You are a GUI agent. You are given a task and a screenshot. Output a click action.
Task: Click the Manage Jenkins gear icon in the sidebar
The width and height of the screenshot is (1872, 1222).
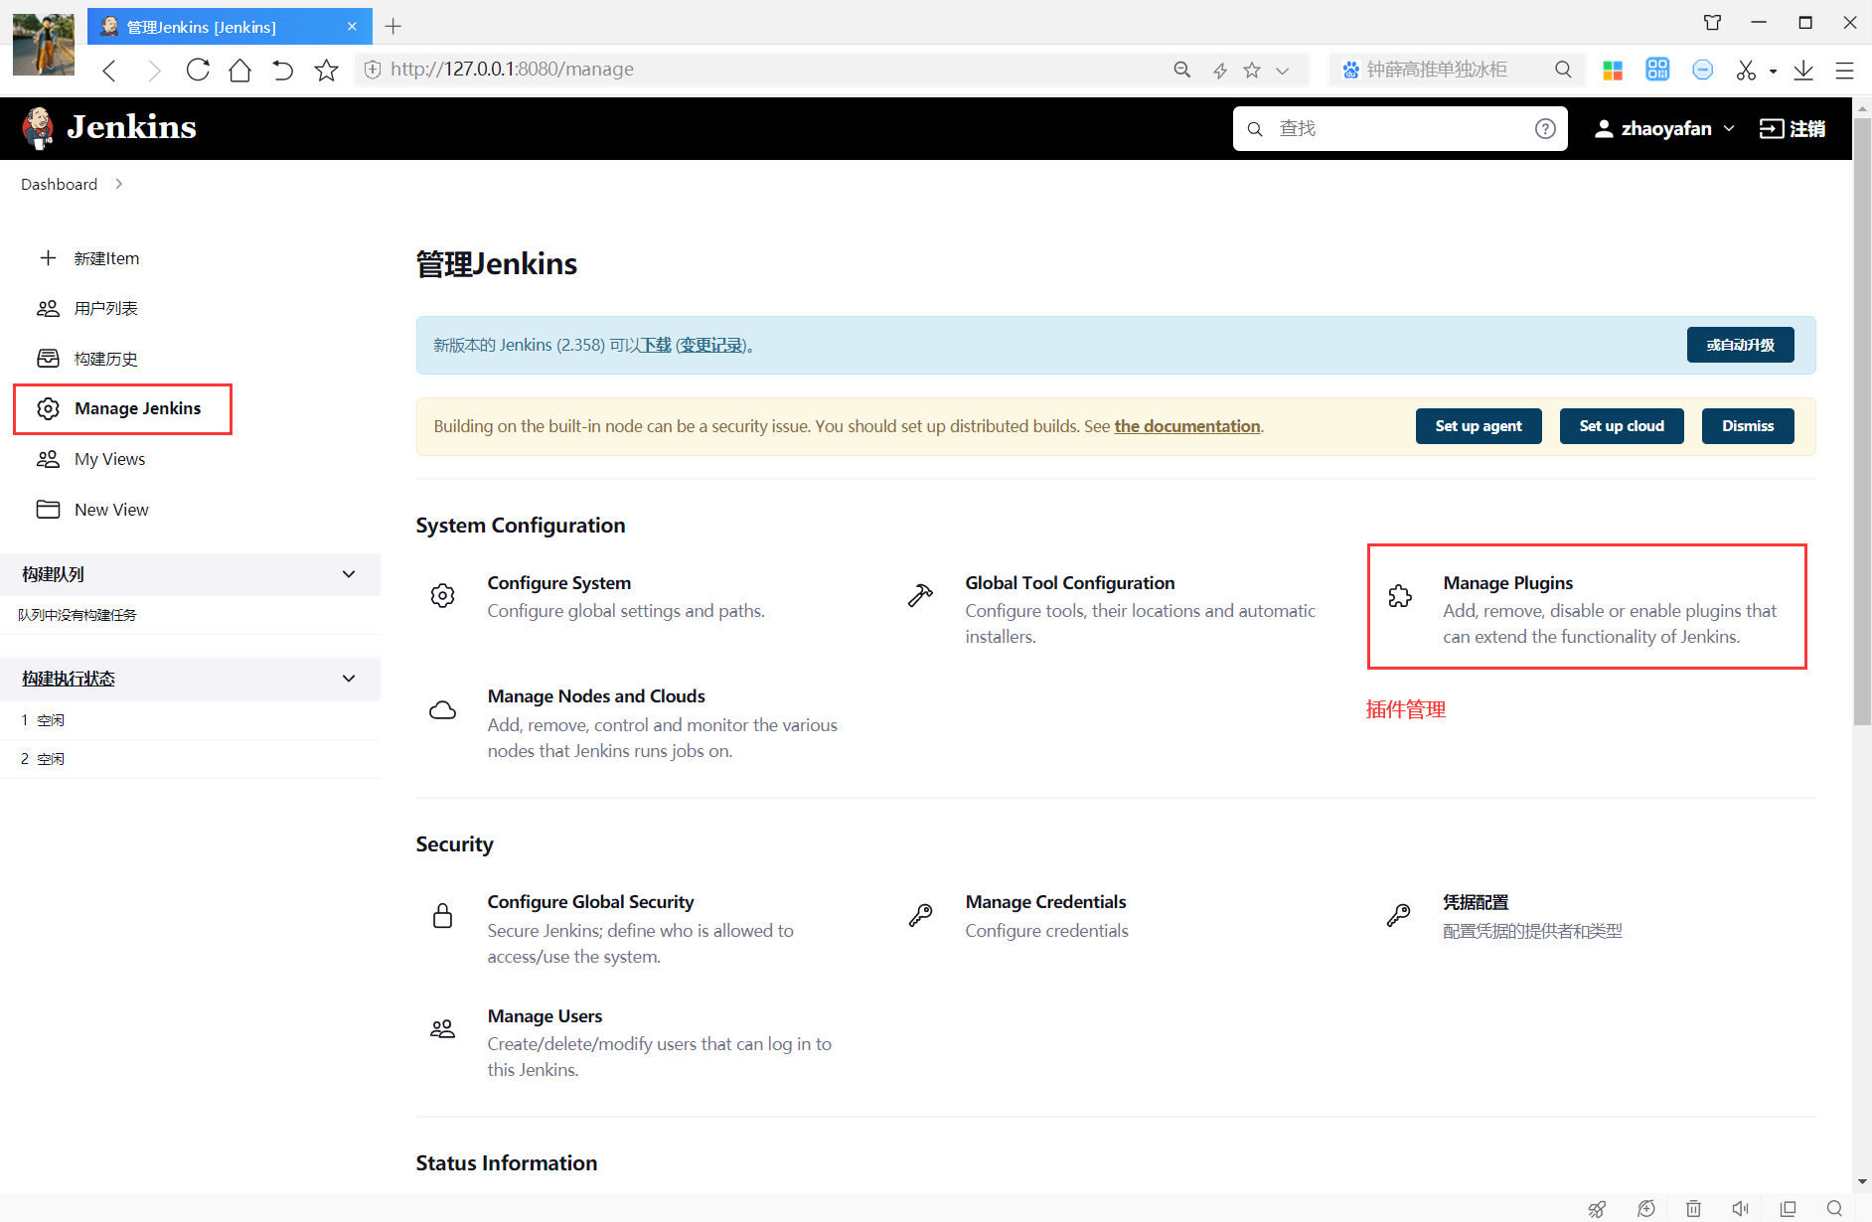click(48, 408)
